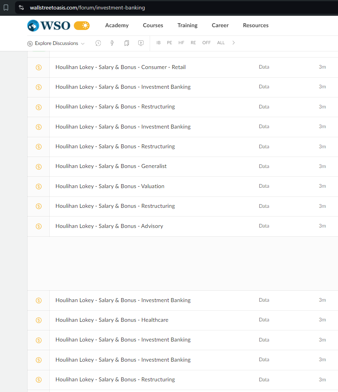Click the wallstreetoasis.com address bar URL
Screen dimensions: 338x392
click(87, 8)
